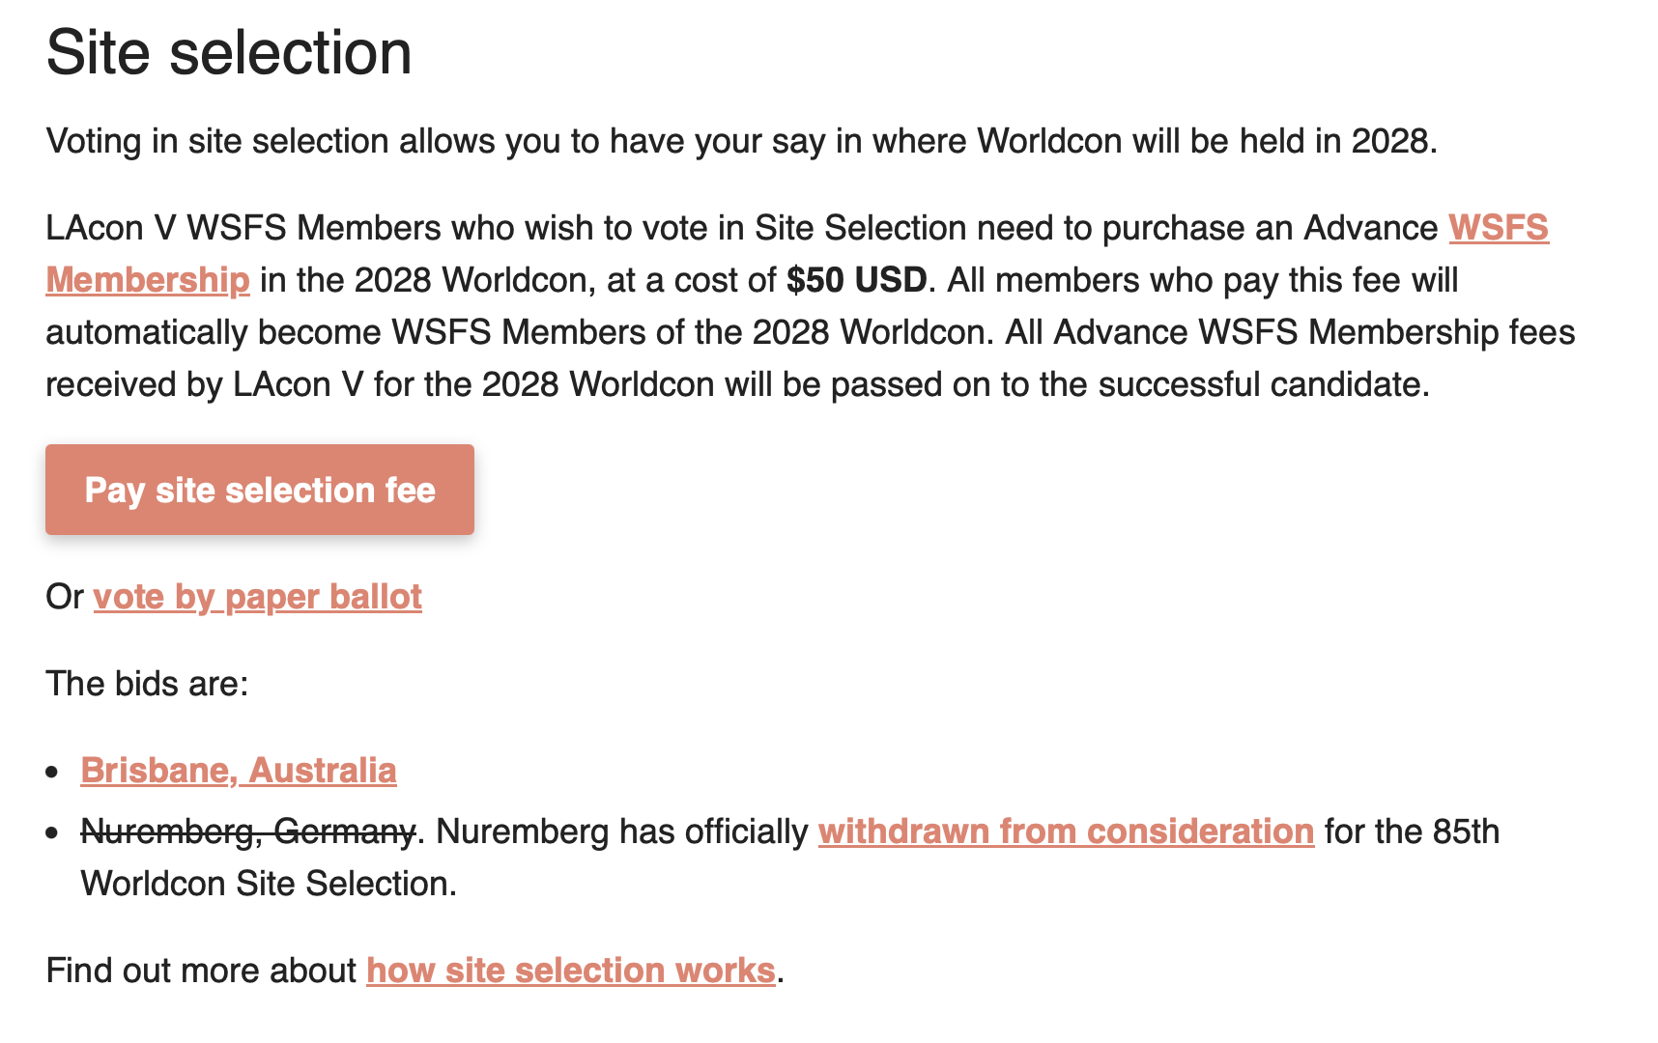Screen dimensions: 1658x1043
Task: Click the bullet point beside Nuremberg, Germany
Action: pyautogui.click(x=52, y=833)
